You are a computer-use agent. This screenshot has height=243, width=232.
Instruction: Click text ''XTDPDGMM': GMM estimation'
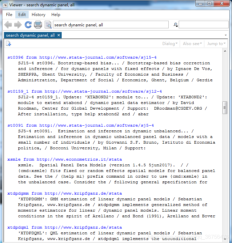point(57,199)
